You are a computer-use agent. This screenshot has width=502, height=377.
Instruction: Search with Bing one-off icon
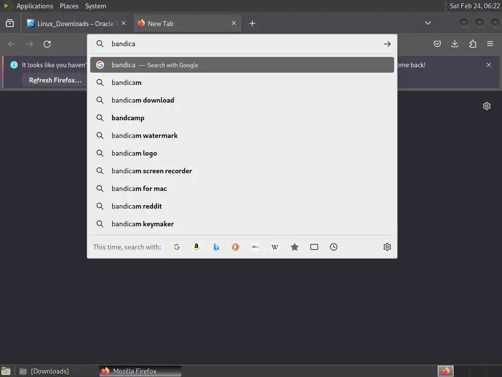(x=216, y=247)
